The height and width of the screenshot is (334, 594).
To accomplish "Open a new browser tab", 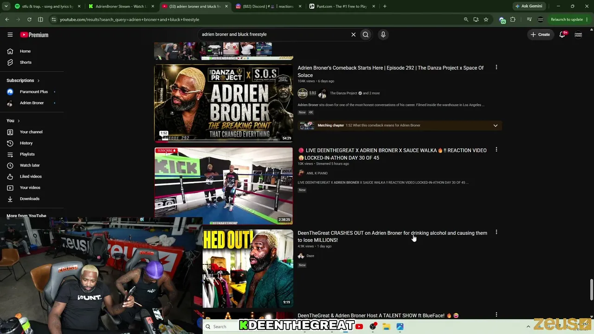I will pyautogui.click(x=385, y=6).
